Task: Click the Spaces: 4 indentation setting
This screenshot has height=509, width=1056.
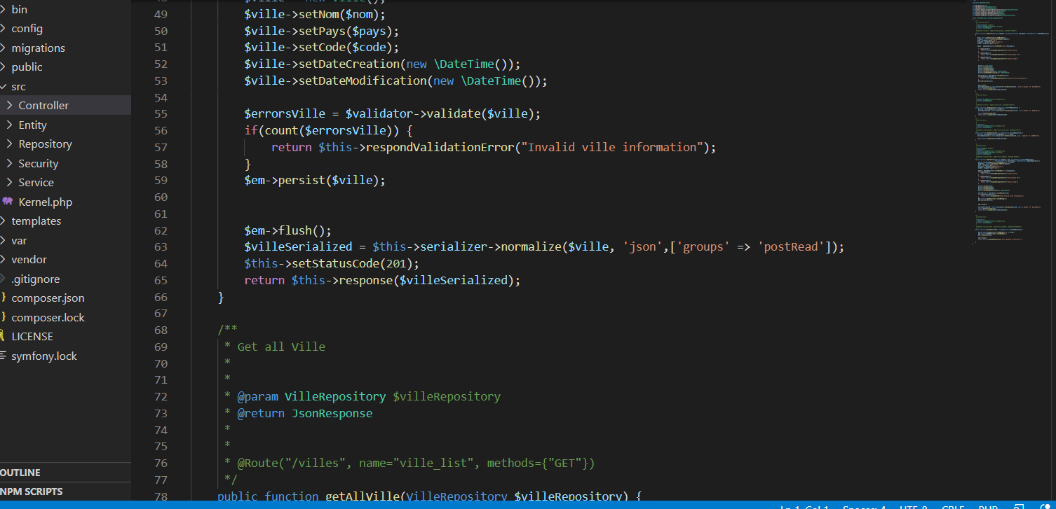Action: (x=864, y=507)
